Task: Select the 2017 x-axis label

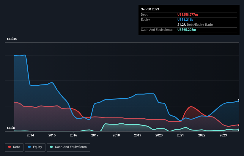Action: point(95,135)
